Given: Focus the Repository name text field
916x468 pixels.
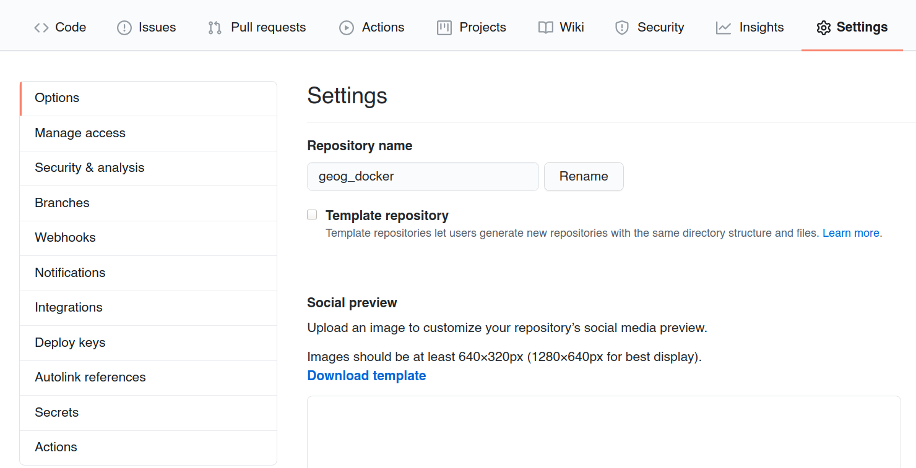Looking at the screenshot, I should [423, 176].
